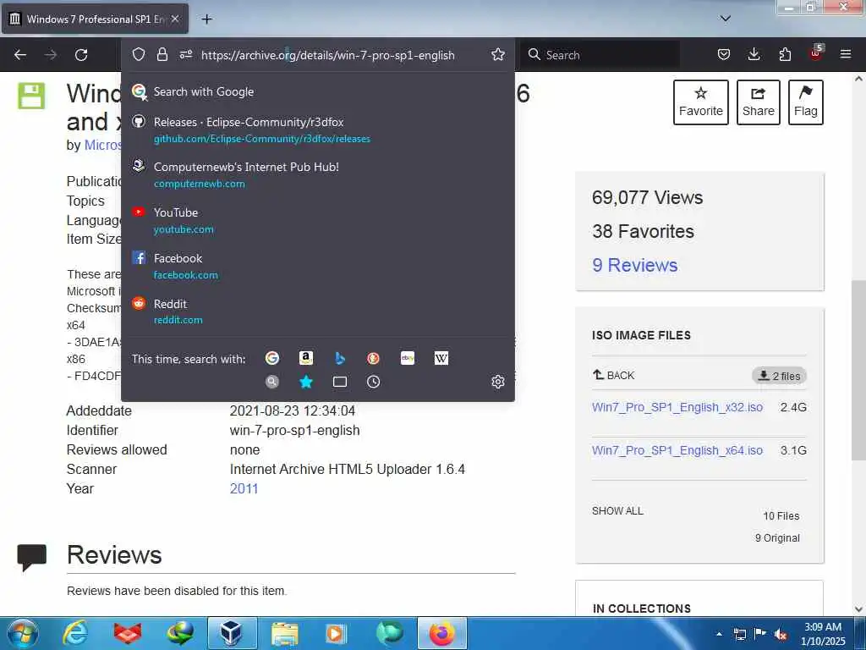Search open tabs using the tab icon
This screenshot has width=866, height=650.
coord(340,382)
